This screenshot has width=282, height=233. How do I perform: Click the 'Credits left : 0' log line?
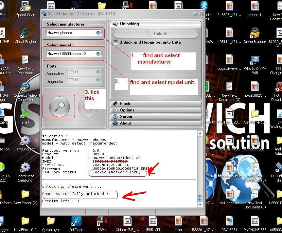pyautogui.click(x=61, y=201)
